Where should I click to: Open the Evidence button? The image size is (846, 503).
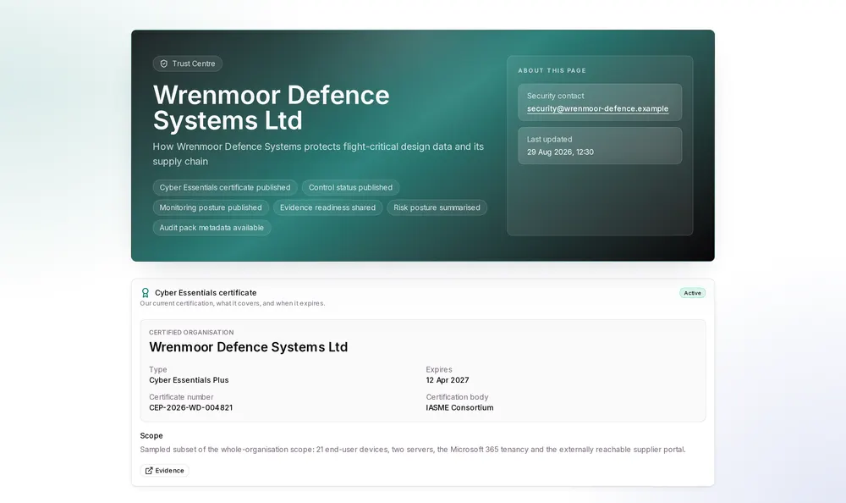165,471
